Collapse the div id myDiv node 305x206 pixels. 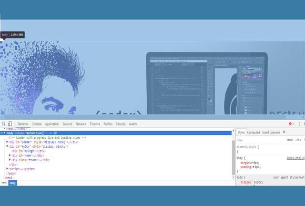[7, 146]
